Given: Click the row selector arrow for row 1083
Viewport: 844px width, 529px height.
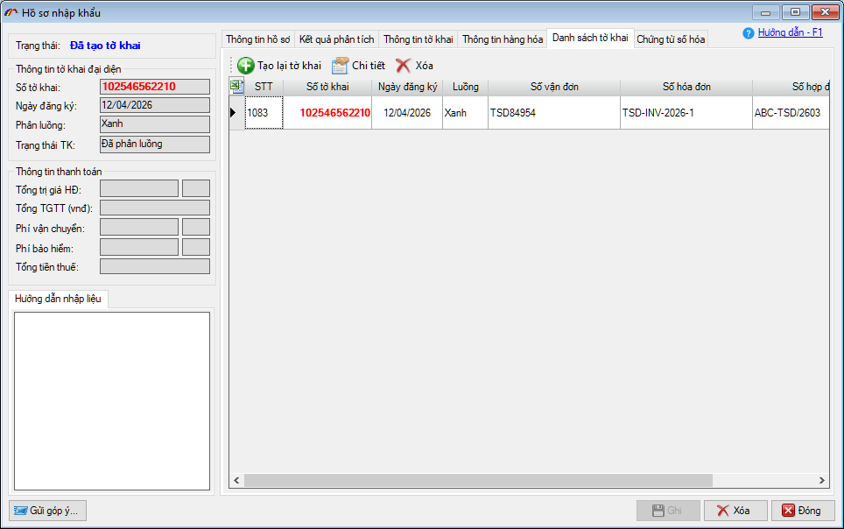Looking at the screenshot, I should pyautogui.click(x=233, y=113).
